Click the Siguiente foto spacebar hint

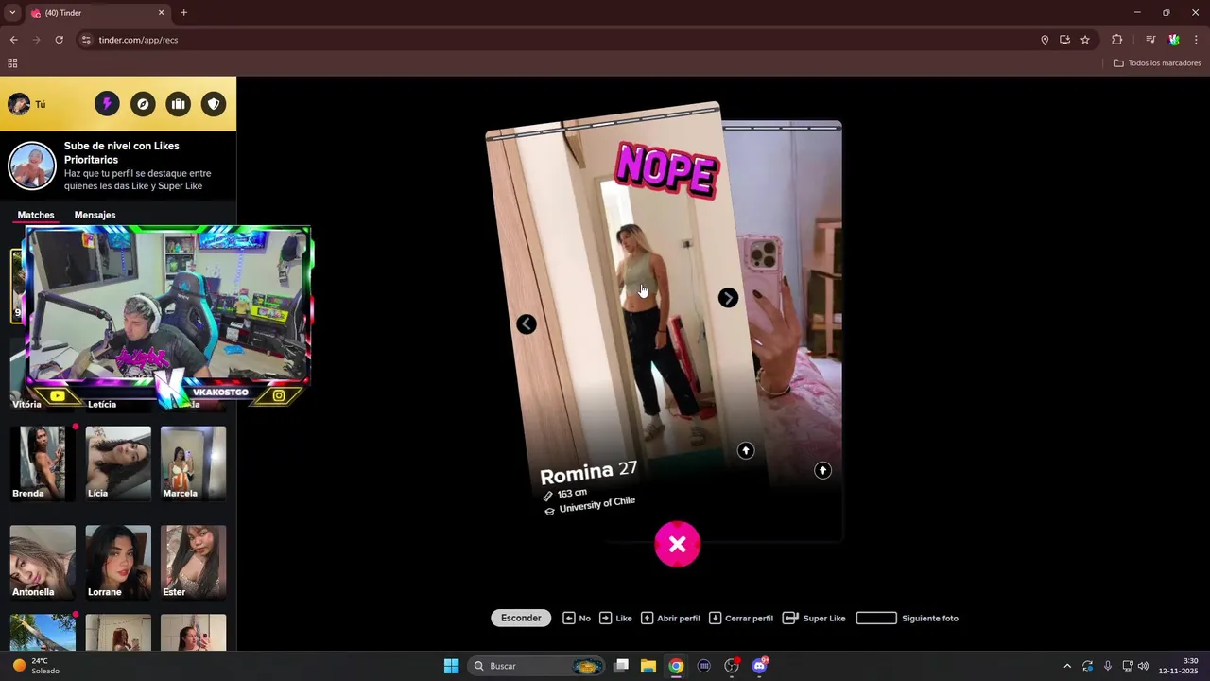tap(907, 618)
